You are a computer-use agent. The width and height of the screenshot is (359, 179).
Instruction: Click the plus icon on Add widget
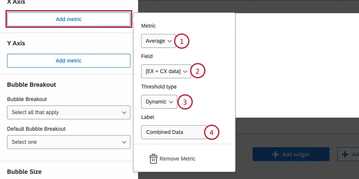click(275, 155)
